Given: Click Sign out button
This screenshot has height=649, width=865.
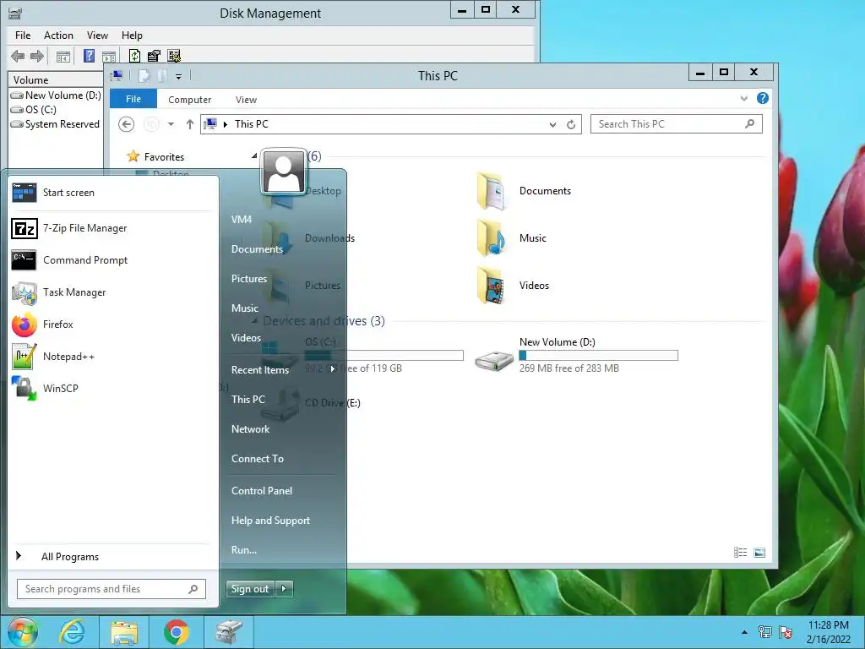Looking at the screenshot, I should (x=250, y=589).
